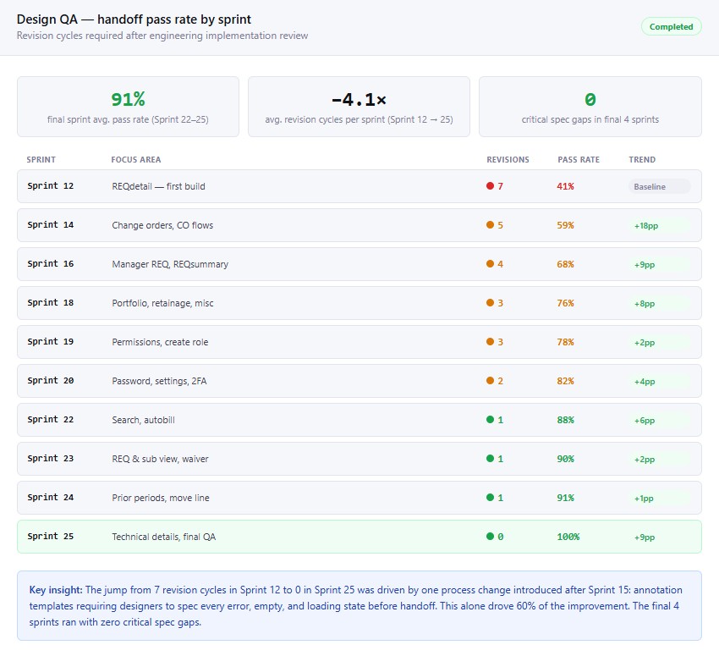Select the zero critical spec gaps card
The height and width of the screenshot is (656, 719).
point(590,106)
